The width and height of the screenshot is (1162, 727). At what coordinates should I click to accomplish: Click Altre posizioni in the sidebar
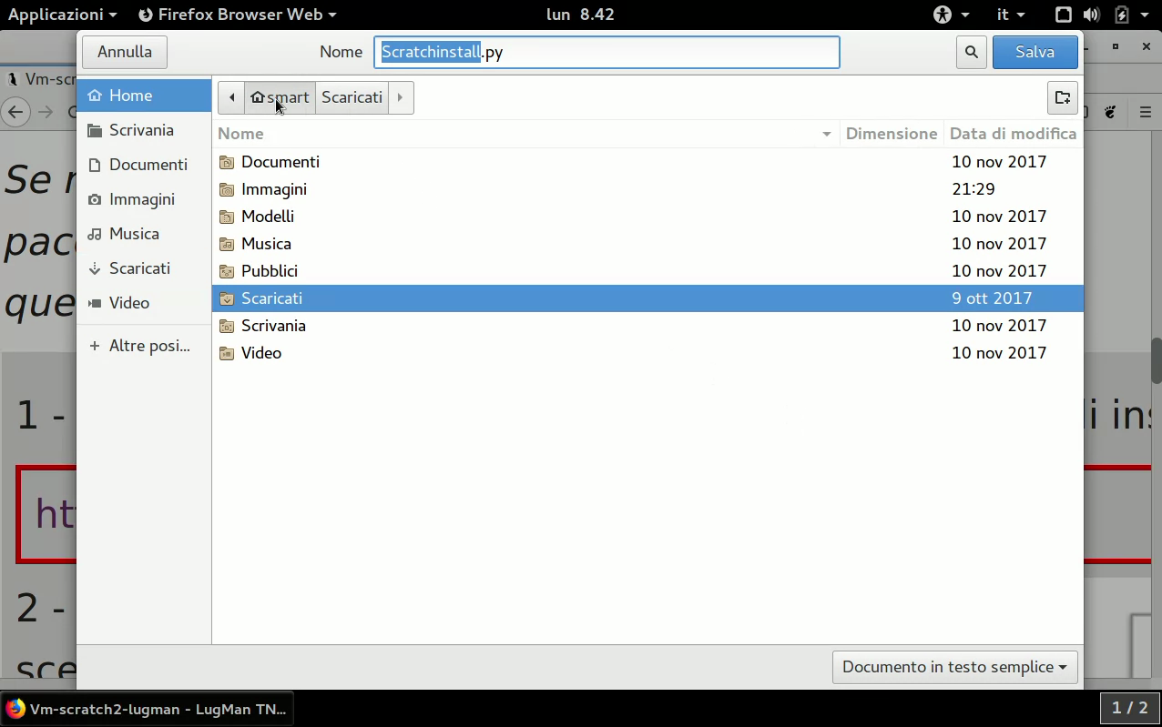pyautogui.click(x=148, y=346)
